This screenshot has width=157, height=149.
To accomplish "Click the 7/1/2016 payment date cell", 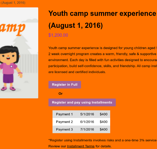I will pyautogui.click(x=87, y=129).
